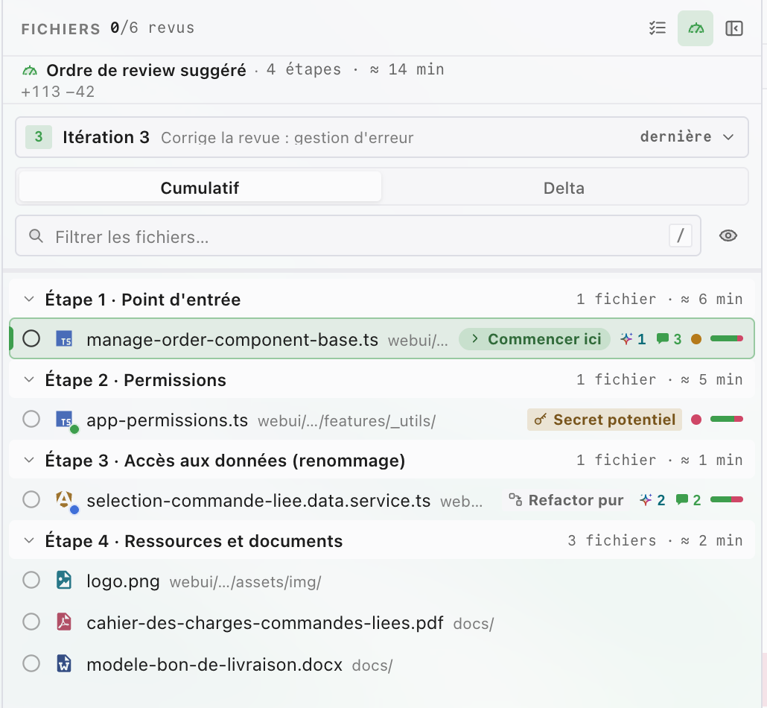Open the checklist view icon in header

pos(658,28)
